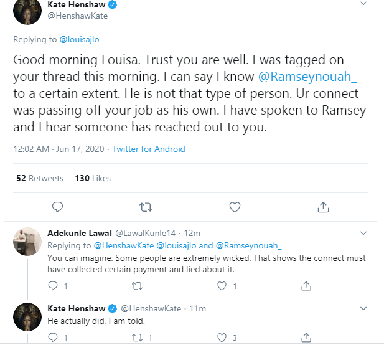Viewport: 384px width, 345px height.
Task: Like Adekunle Lawal's reply
Action: [x=222, y=286]
